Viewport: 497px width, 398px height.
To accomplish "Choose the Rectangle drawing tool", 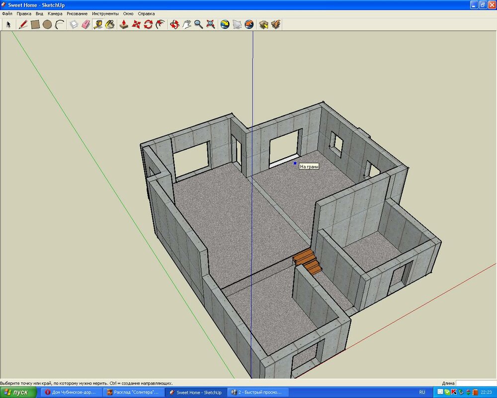I will [x=35, y=24].
